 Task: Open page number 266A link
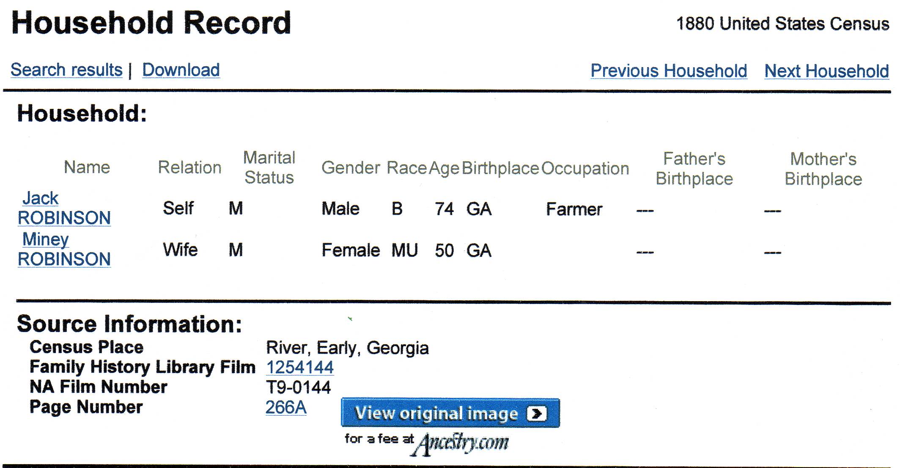pyautogui.click(x=286, y=407)
